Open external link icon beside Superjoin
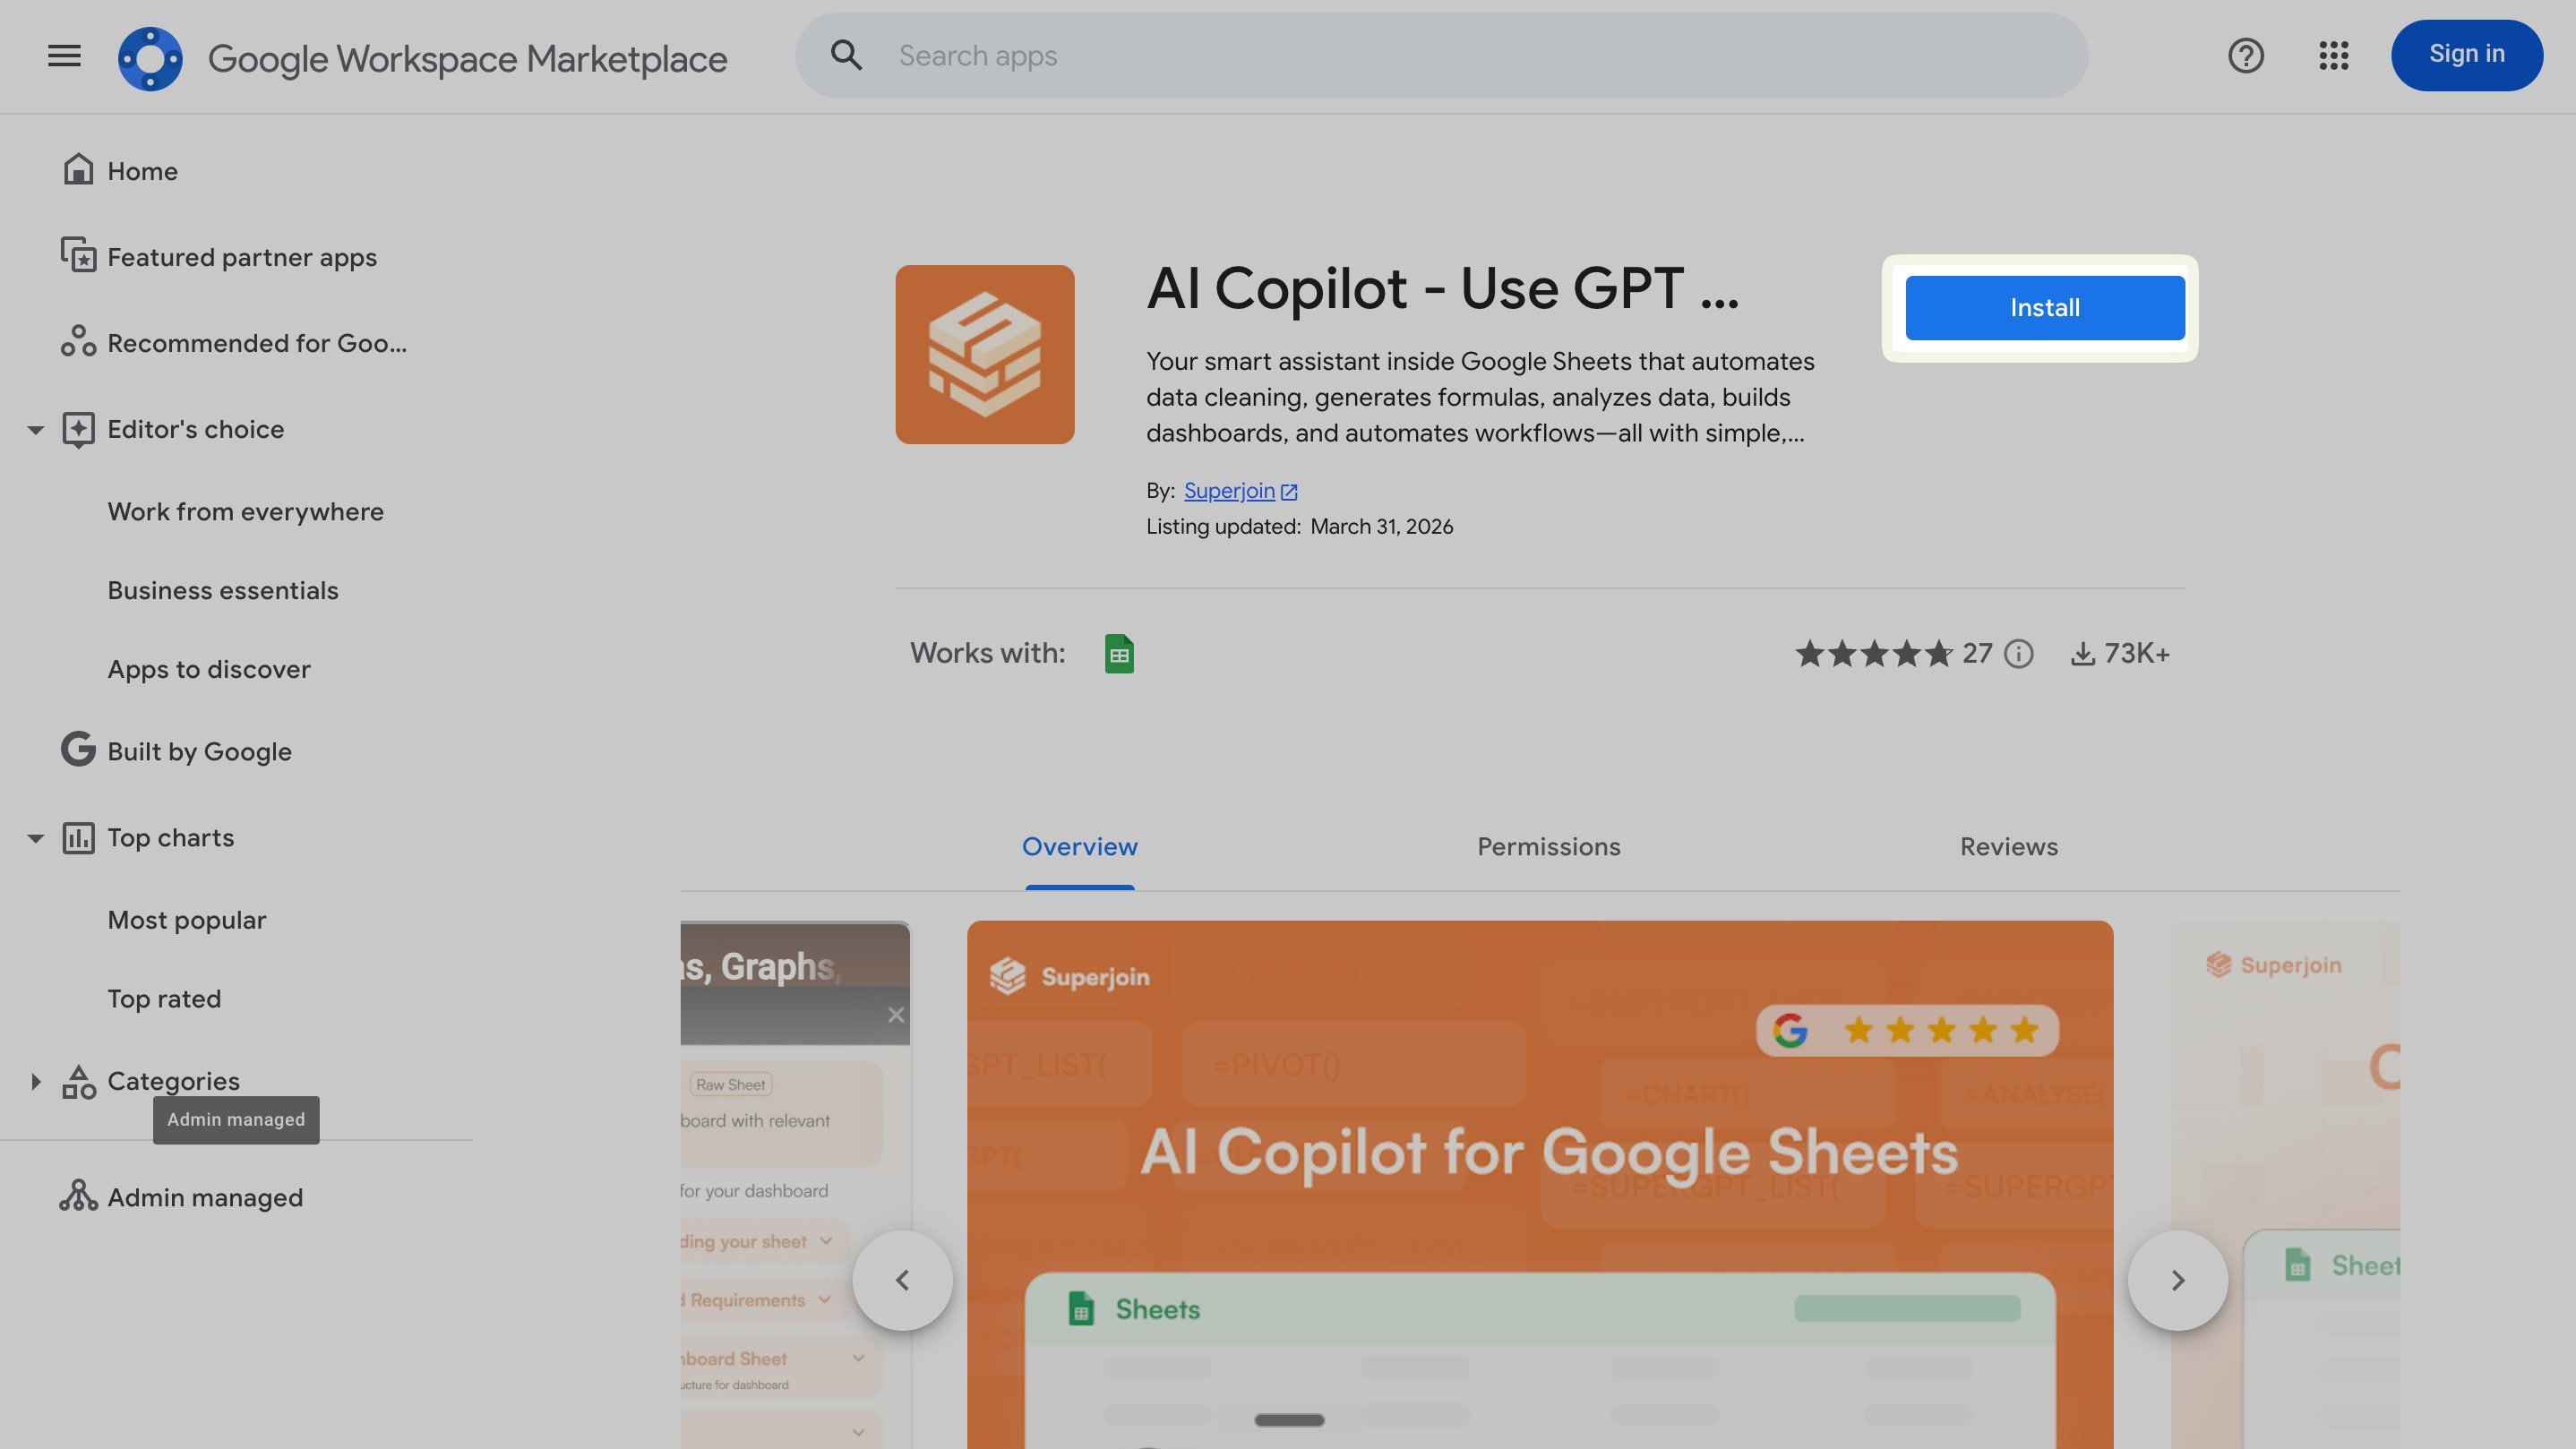Viewport: 2576px width, 1449px height. tap(1289, 492)
